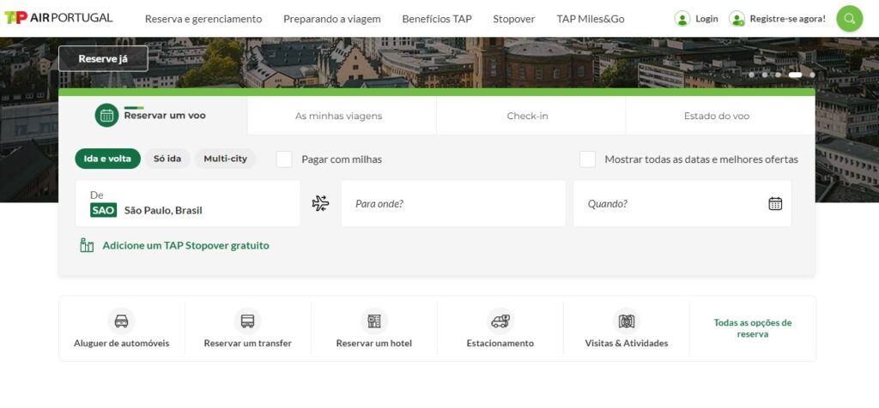Check Mostrar todas as datas e melhores ofertas
The height and width of the screenshot is (408, 879).
(x=587, y=159)
